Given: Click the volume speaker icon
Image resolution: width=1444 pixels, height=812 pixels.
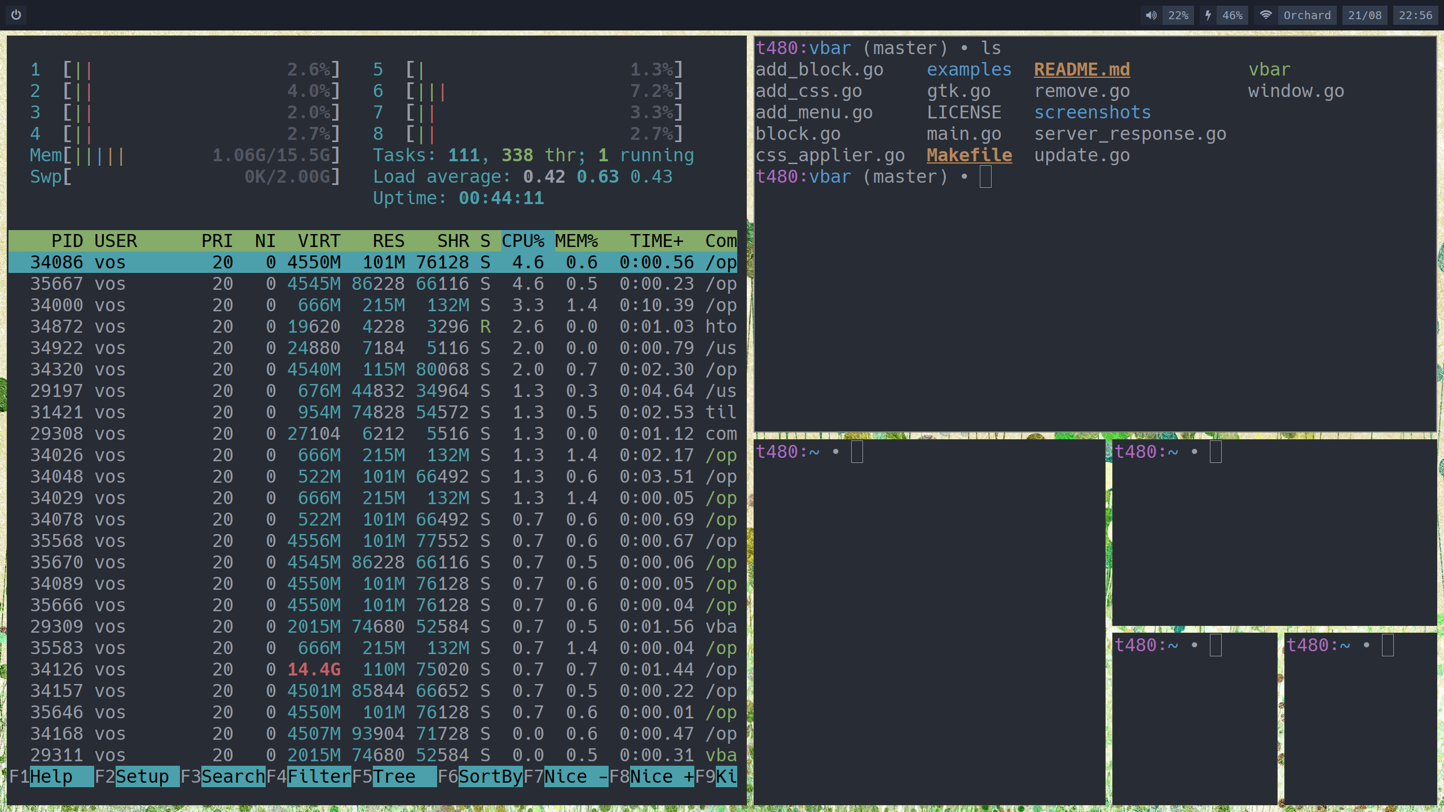Looking at the screenshot, I should pyautogui.click(x=1151, y=15).
